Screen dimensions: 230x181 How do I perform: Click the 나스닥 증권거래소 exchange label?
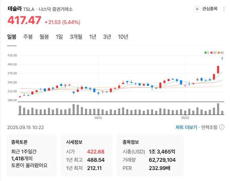56,9
